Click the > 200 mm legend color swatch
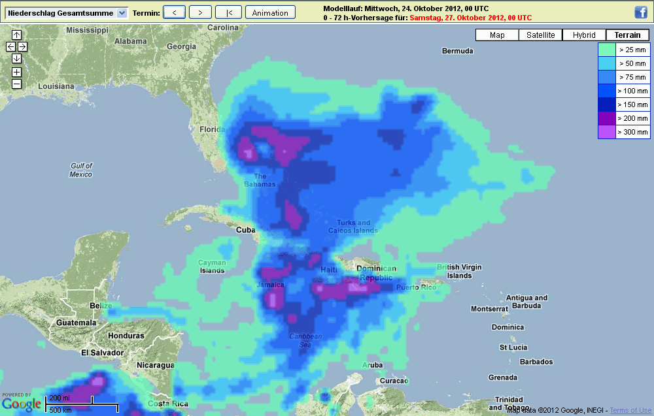Image resolution: width=654 pixels, height=416 pixels. (607, 118)
